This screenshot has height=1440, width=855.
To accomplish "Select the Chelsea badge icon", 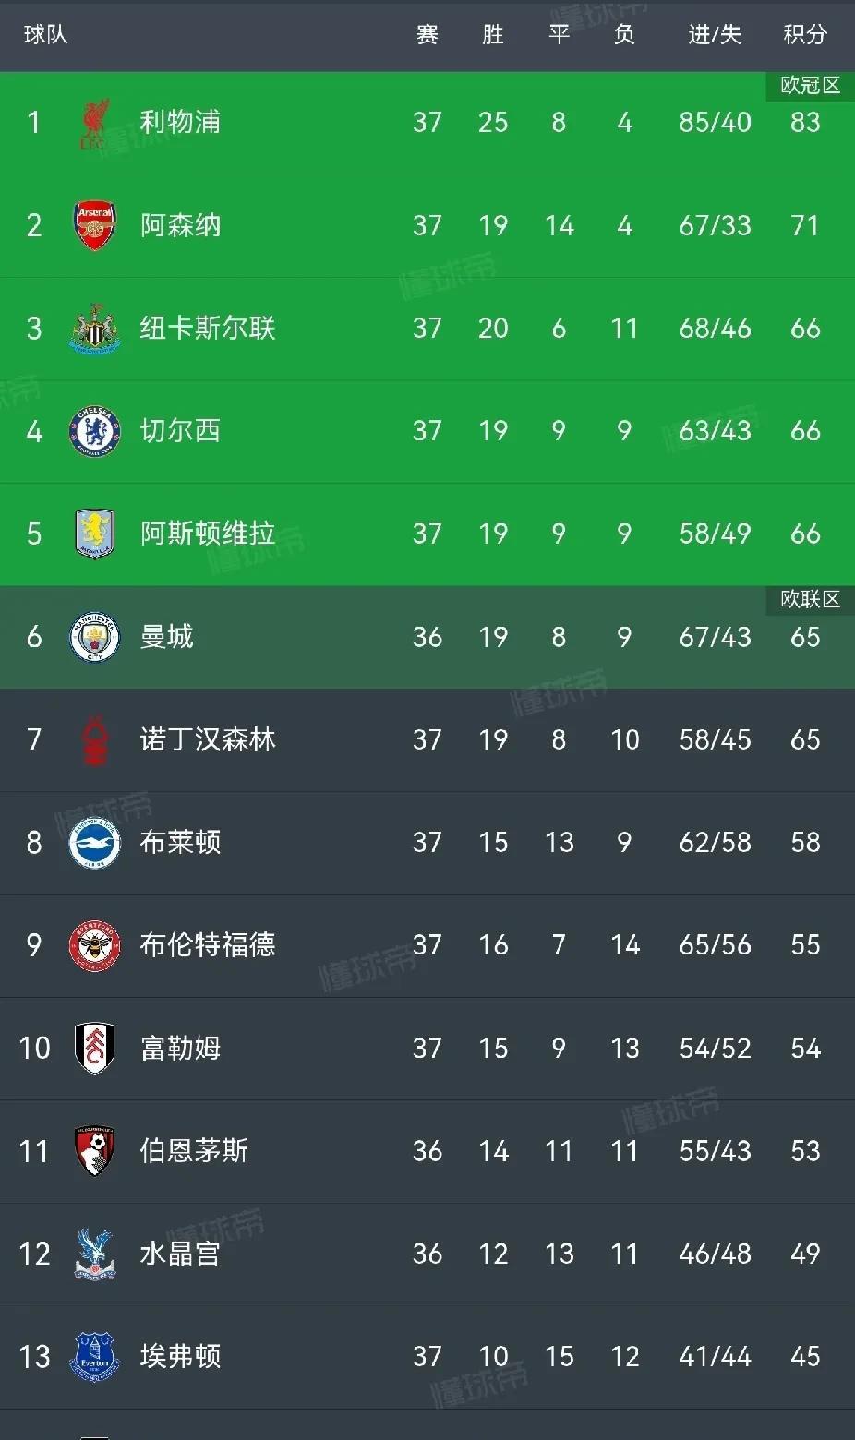I will [94, 431].
